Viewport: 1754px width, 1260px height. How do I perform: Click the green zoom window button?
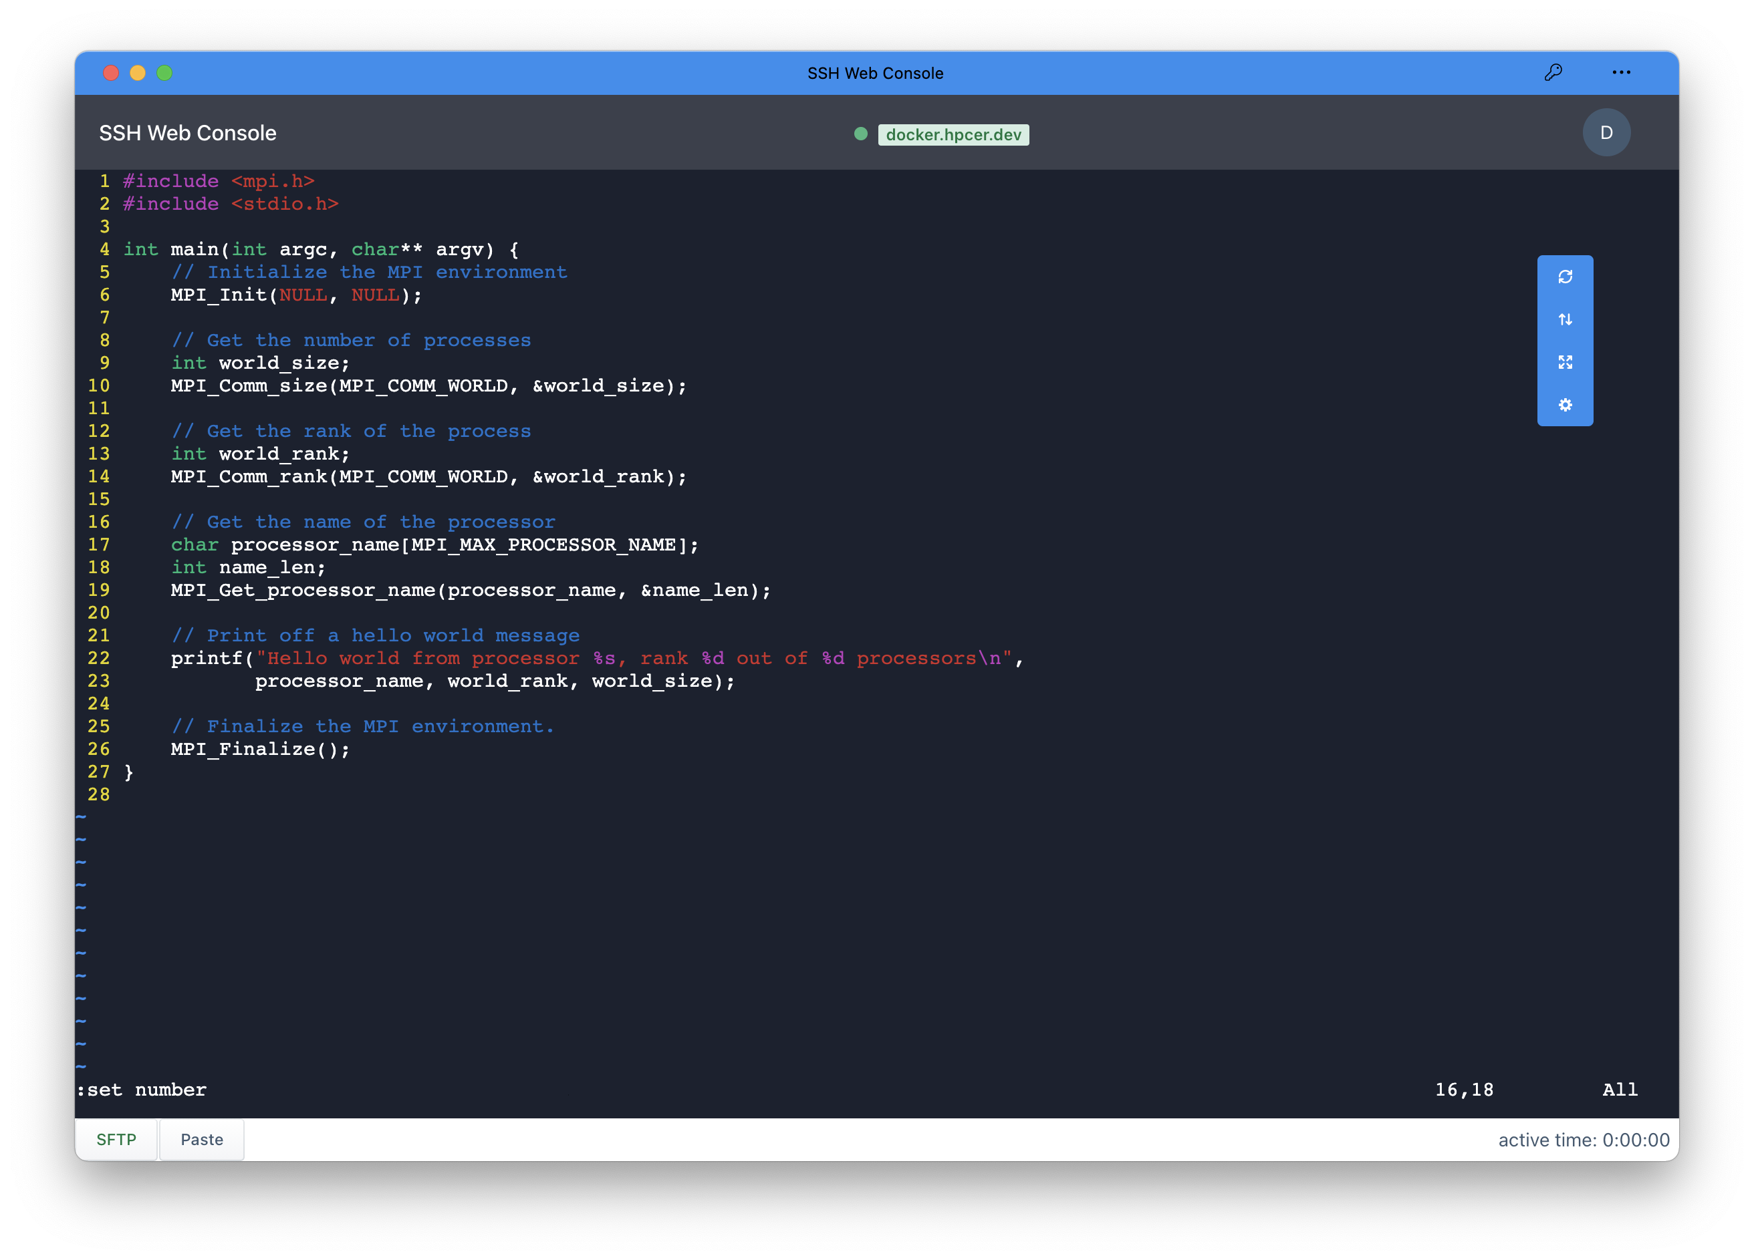click(x=164, y=73)
